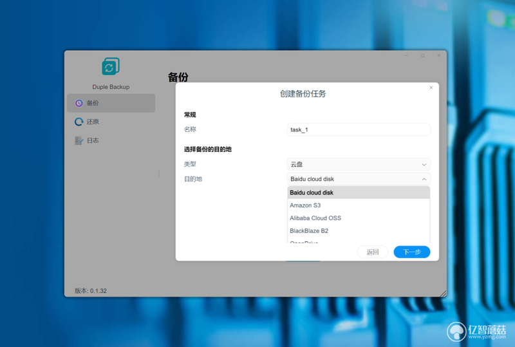Click the Duple Backup name text
Image resolution: width=515 pixels, height=347 pixels.
tap(111, 87)
